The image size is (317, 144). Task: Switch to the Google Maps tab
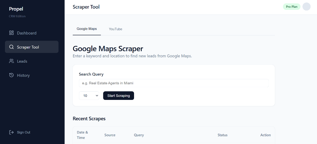coord(87,29)
